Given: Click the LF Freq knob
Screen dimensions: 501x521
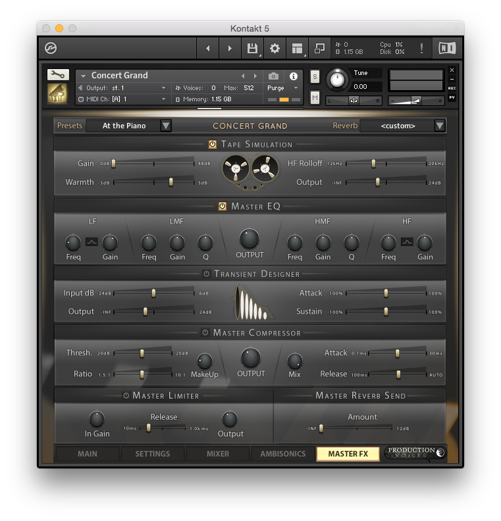Looking at the screenshot, I should pos(73,243).
